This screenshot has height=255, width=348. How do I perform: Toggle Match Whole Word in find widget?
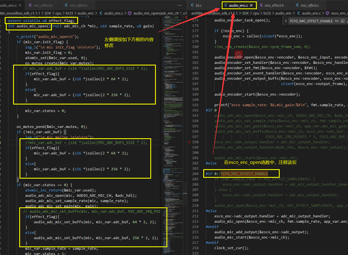tap(343, 21)
